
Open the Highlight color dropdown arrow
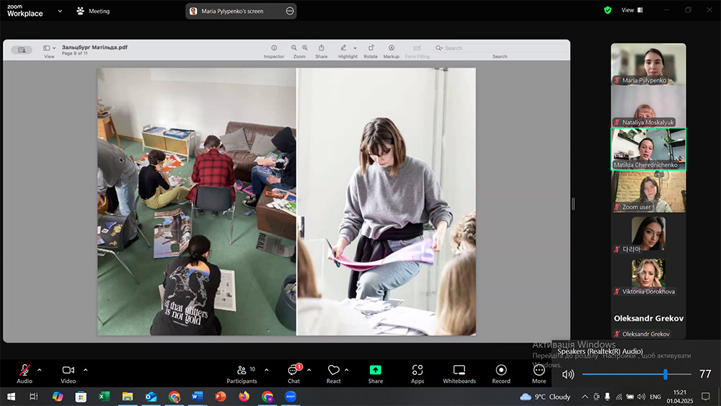355,48
